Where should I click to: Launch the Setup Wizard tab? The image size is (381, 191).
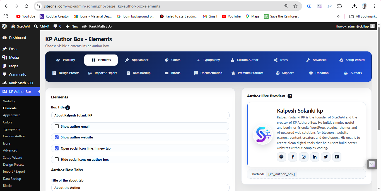(352, 60)
